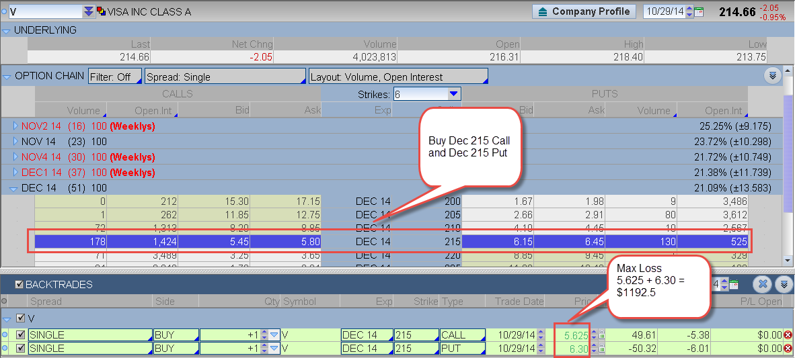The height and width of the screenshot is (358, 795).
Task: Click the option chain vertical scrollbar thumb
Action: tap(788, 152)
